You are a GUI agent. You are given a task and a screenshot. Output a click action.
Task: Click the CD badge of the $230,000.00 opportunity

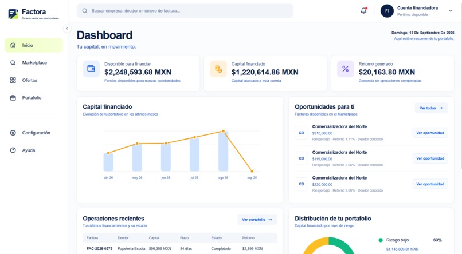pos(302,184)
